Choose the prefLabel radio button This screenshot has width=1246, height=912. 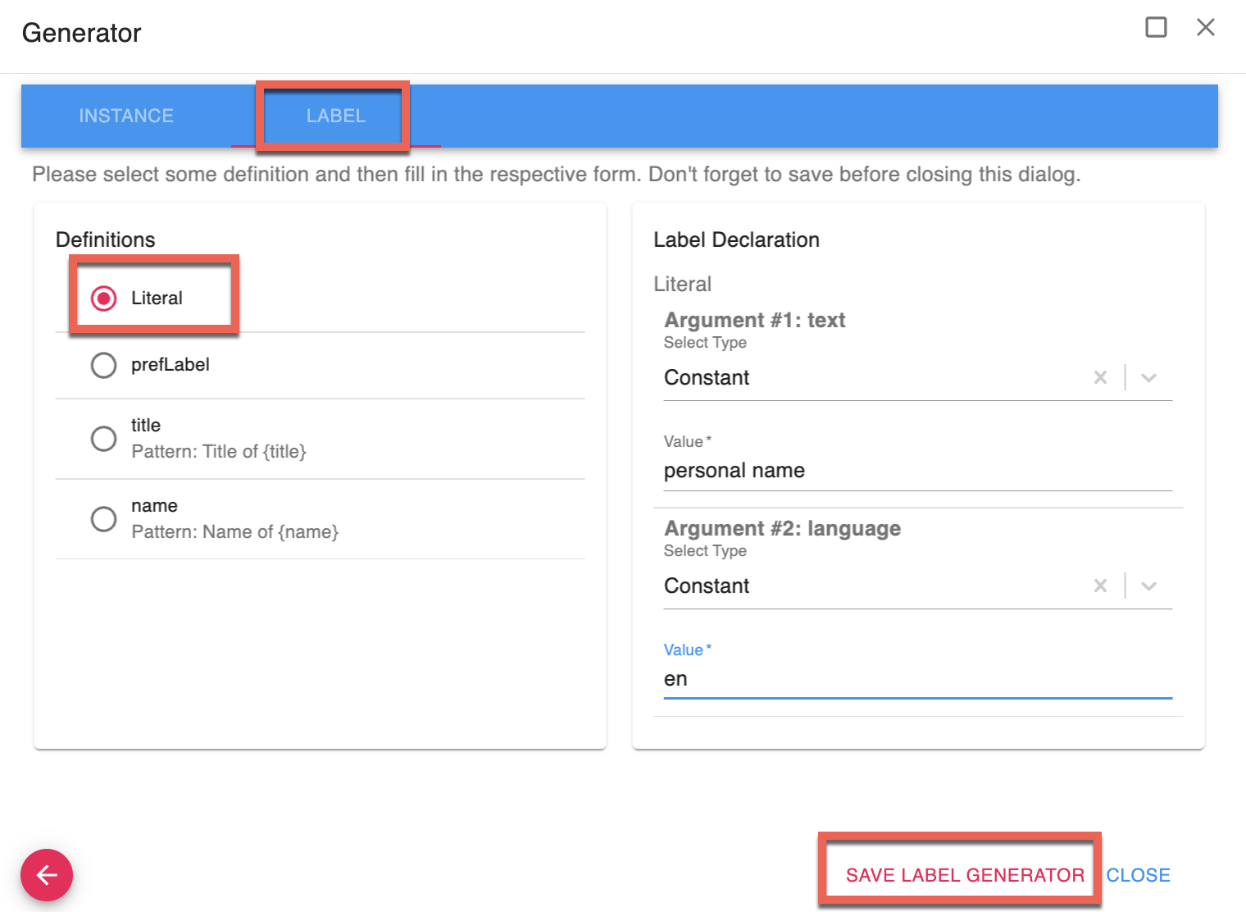[104, 365]
